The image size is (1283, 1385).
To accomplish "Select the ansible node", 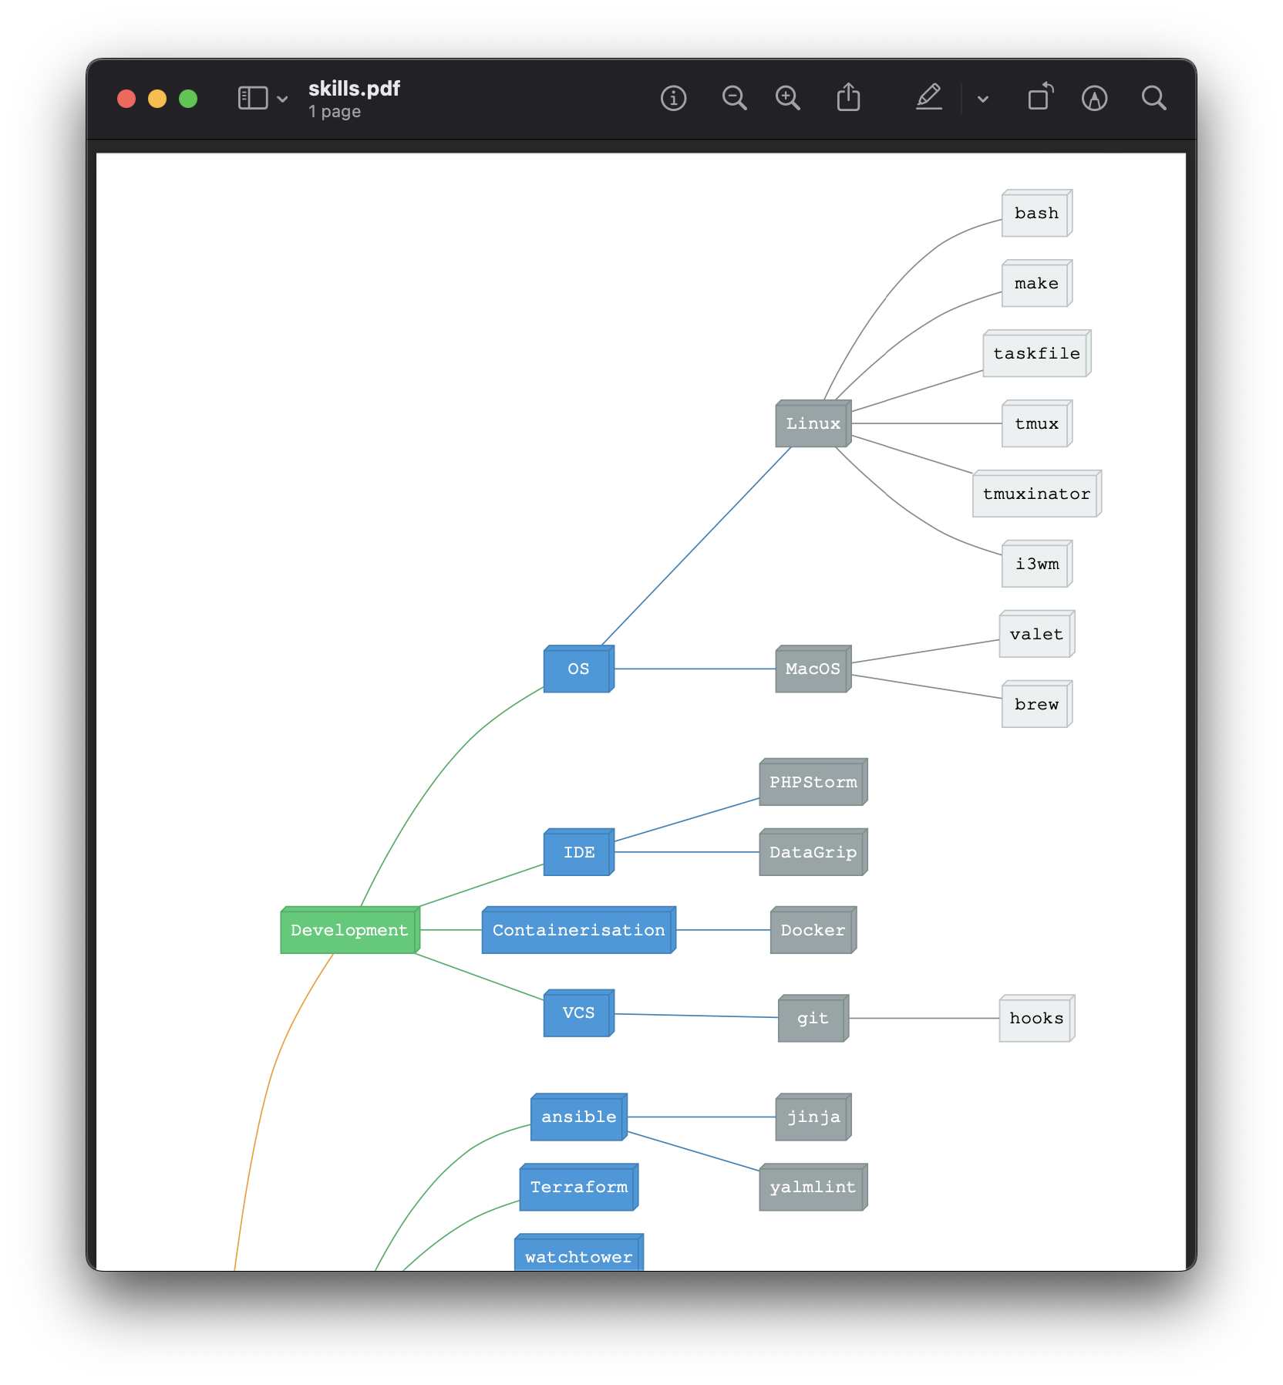I will pyautogui.click(x=578, y=1117).
